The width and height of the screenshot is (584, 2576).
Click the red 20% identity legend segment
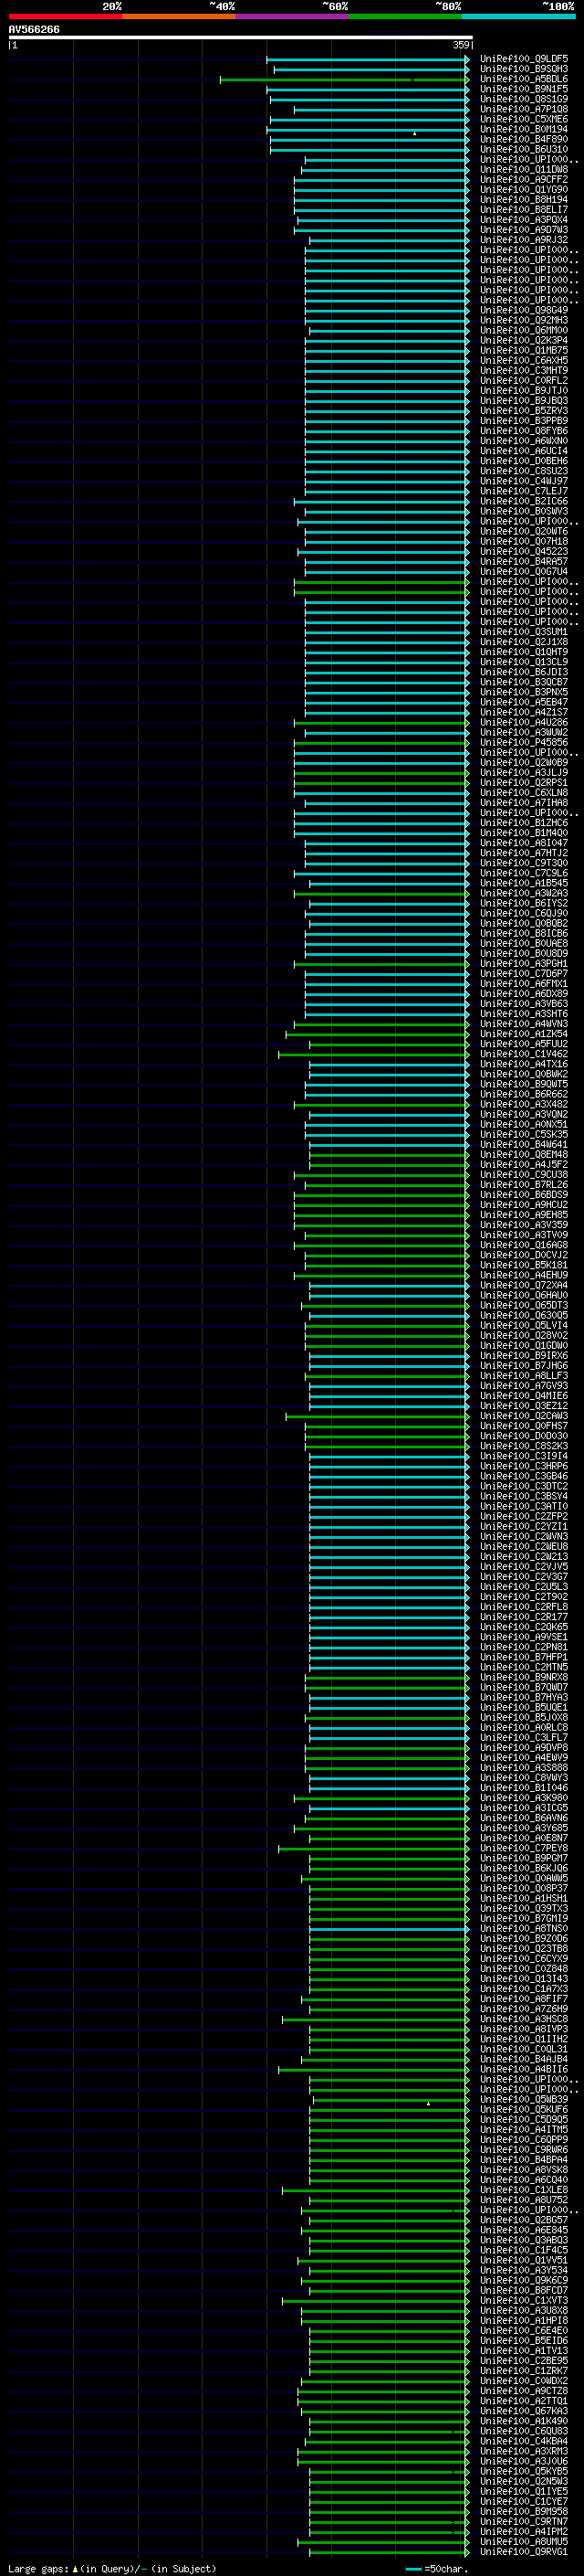pyautogui.click(x=65, y=16)
